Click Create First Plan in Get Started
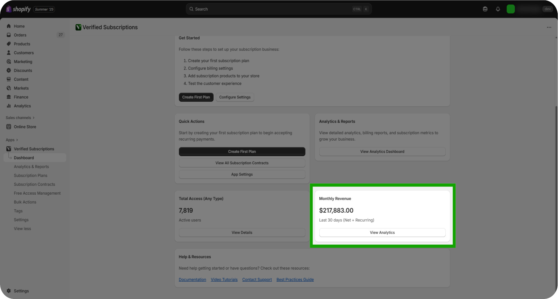 [x=196, y=97]
